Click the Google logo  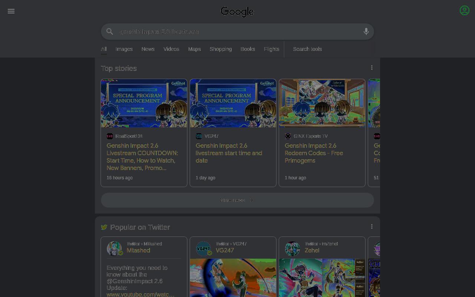[x=237, y=12]
